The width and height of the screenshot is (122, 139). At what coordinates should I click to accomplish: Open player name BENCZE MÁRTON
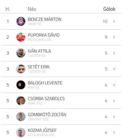click(44, 19)
